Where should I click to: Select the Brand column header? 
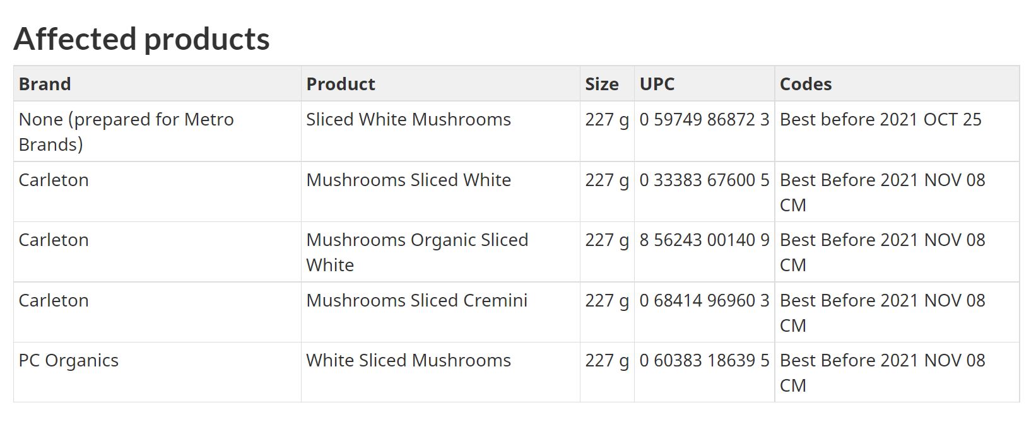(x=157, y=84)
